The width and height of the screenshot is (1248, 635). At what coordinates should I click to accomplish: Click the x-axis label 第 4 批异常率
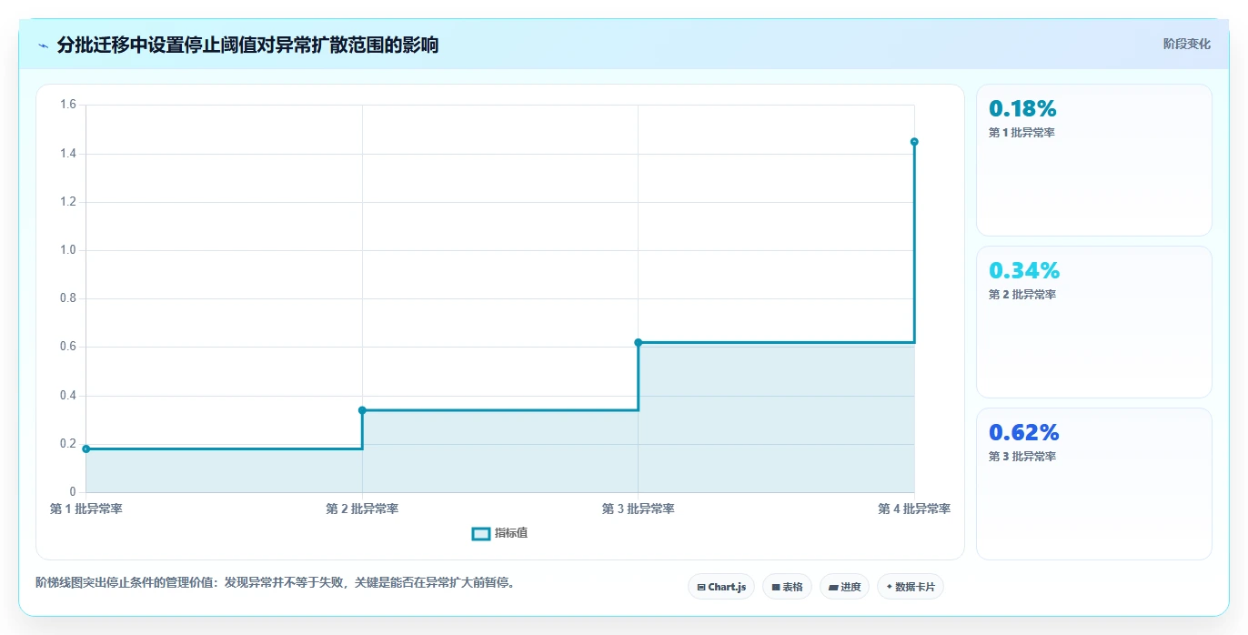tap(914, 509)
